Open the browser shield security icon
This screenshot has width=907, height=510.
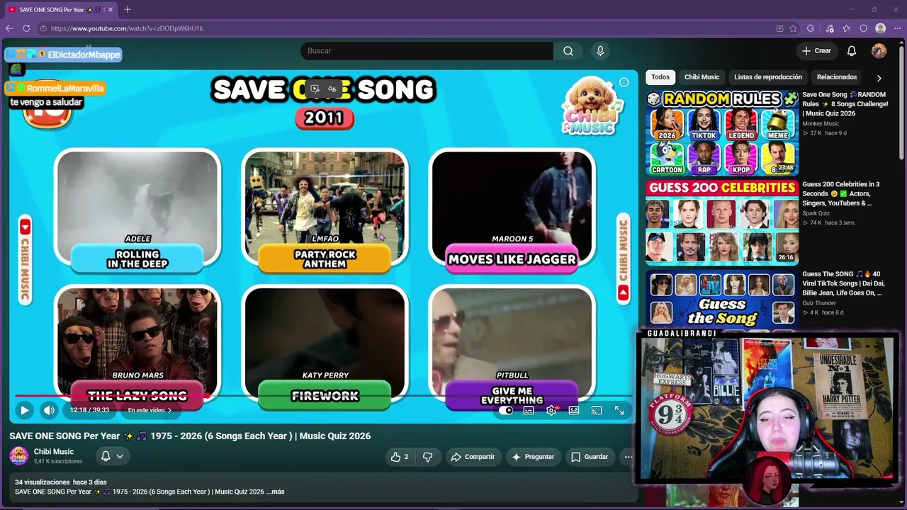click(864, 28)
